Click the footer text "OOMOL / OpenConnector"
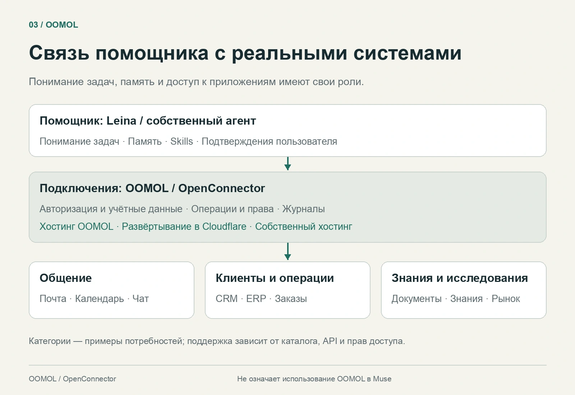Image resolution: width=575 pixels, height=395 pixels. click(73, 379)
